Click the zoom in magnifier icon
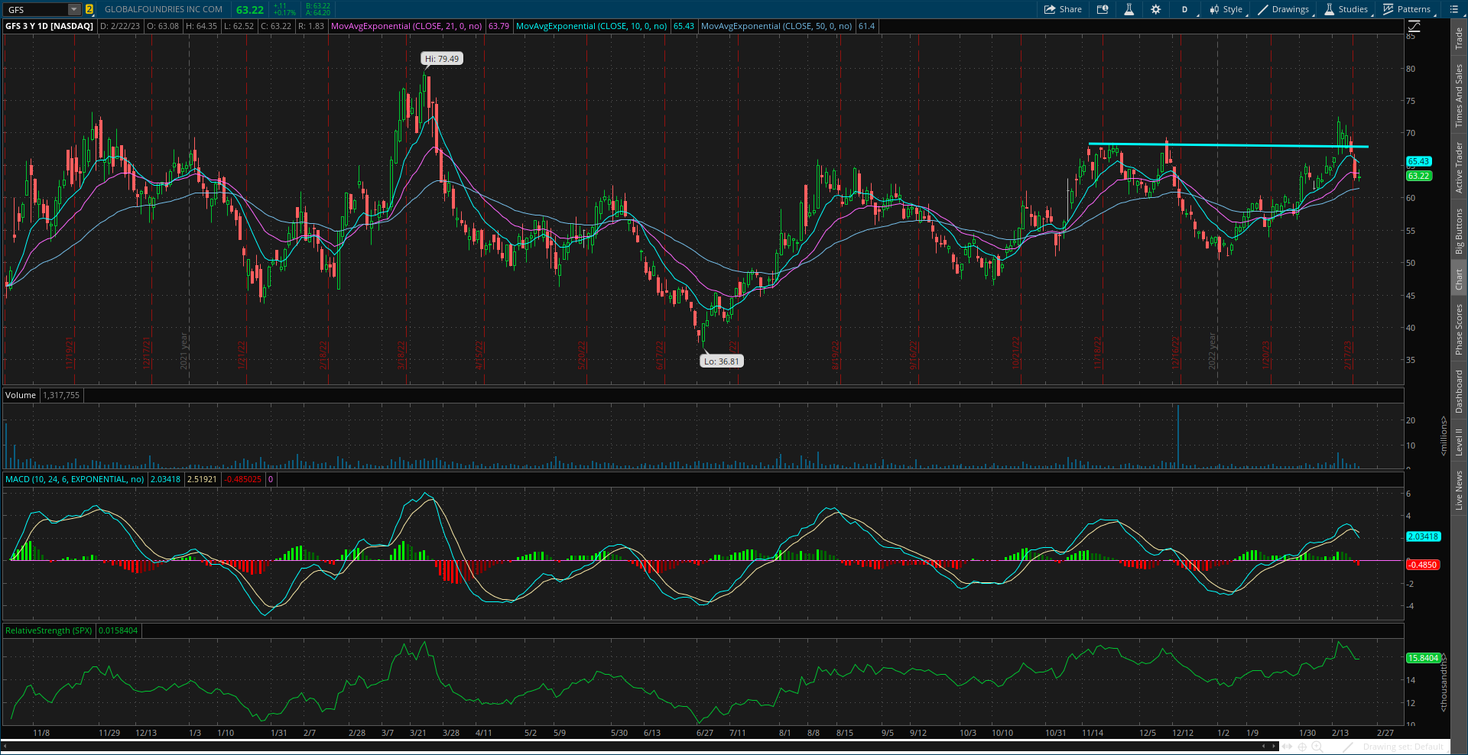The image size is (1468, 755). point(1317,747)
